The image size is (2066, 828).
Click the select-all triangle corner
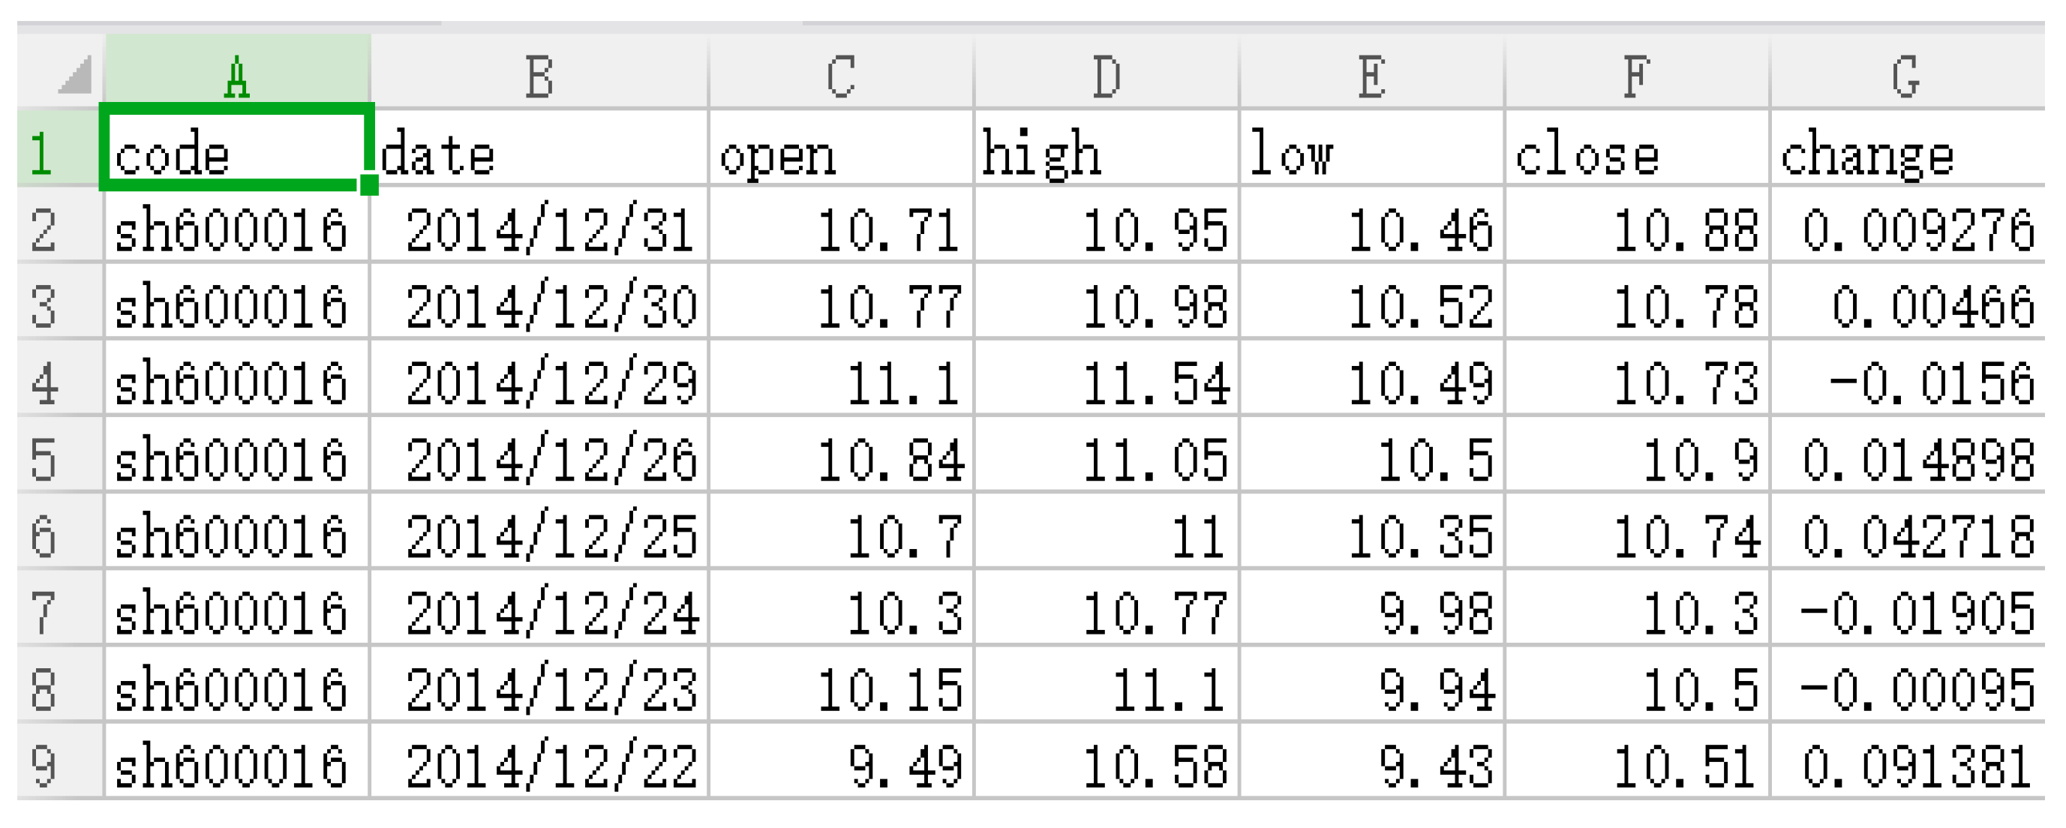74,75
